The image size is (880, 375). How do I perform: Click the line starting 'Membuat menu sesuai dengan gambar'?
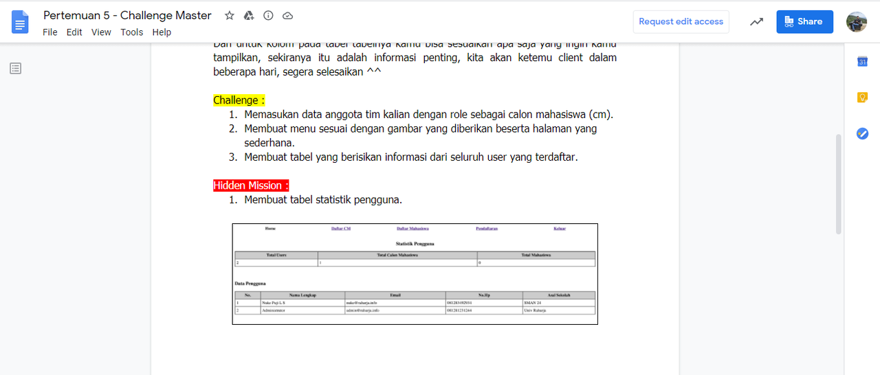tap(420, 128)
